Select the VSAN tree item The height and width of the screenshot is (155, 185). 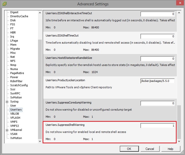14,134
